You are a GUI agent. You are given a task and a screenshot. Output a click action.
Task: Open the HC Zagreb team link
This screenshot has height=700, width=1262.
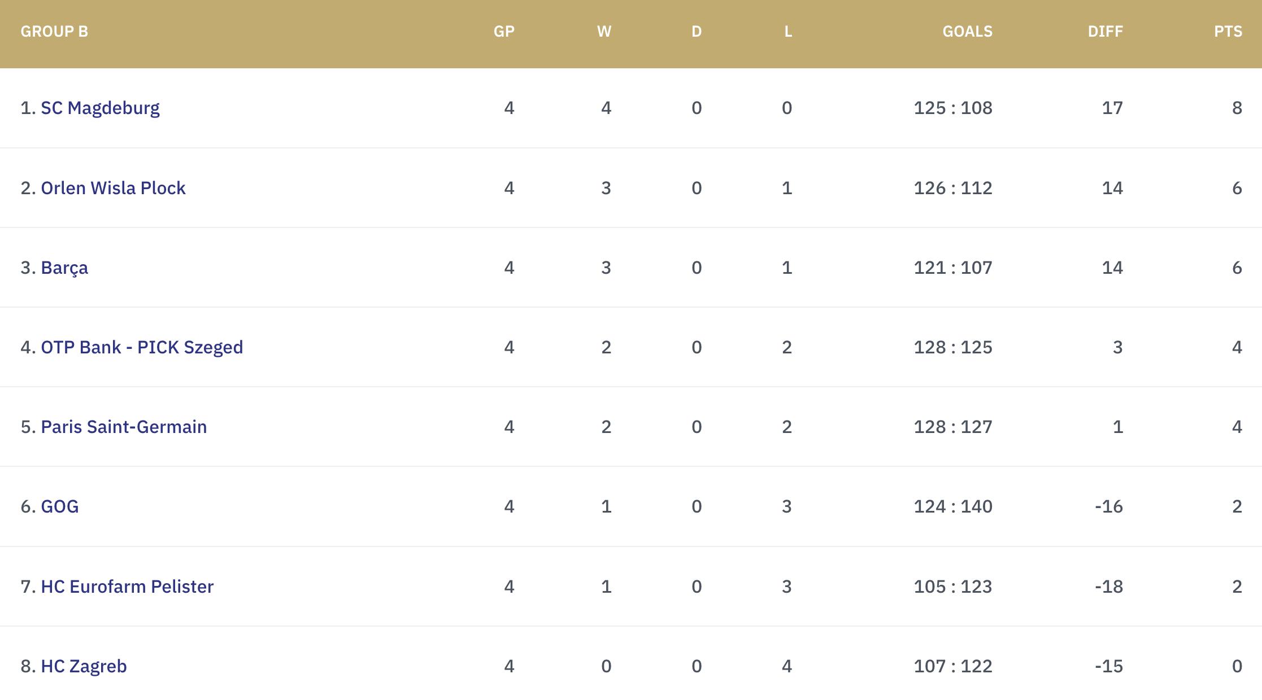84,666
